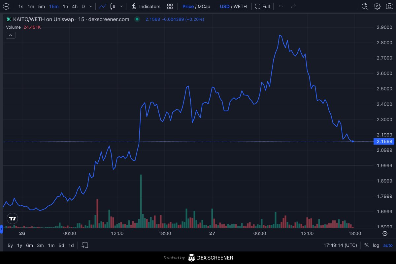This screenshot has width=396, height=264.
Task: Select the line chart type icon
Action: (103, 6)
